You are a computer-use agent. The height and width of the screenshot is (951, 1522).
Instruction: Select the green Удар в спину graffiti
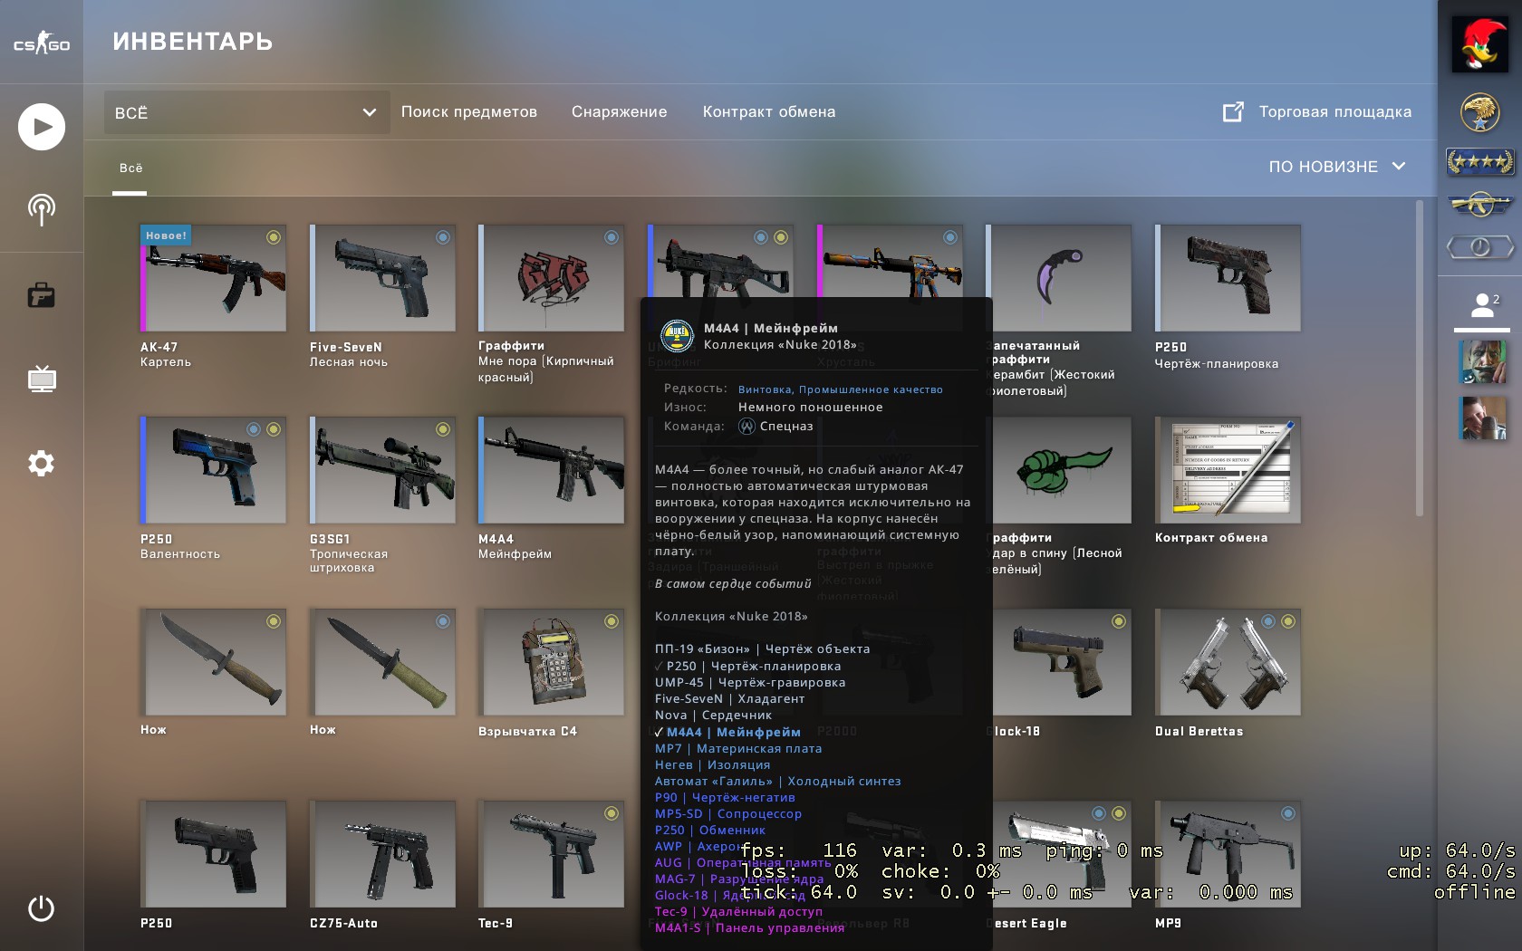tap(1062, 470)
